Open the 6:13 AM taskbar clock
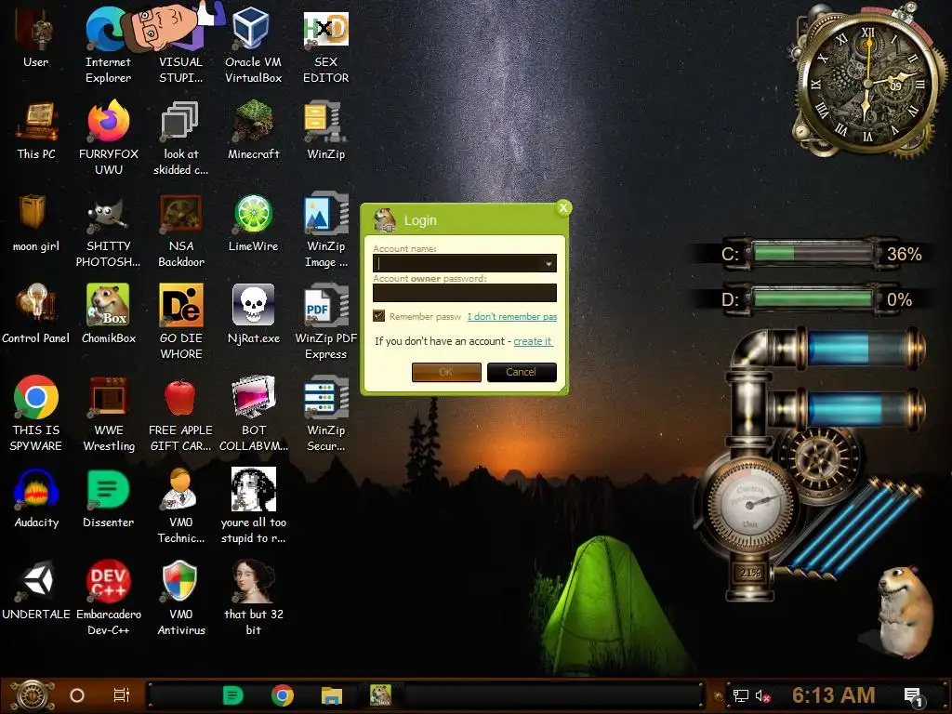 (x=834, y=695)
